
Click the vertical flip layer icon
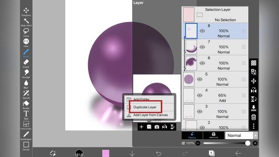172,127
